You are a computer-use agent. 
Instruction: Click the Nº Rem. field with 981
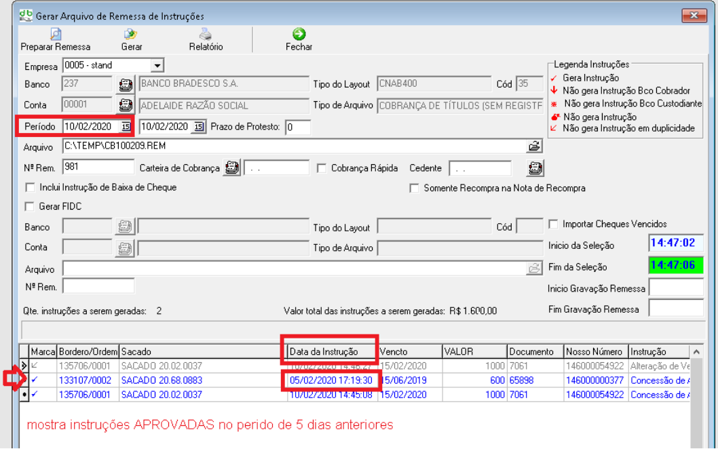tap(98, 168)
